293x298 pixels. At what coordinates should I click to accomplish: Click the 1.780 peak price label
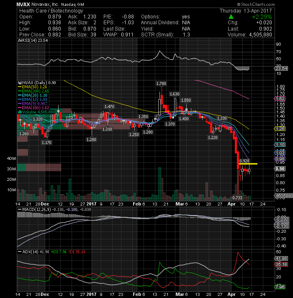[x=161, y=83]
